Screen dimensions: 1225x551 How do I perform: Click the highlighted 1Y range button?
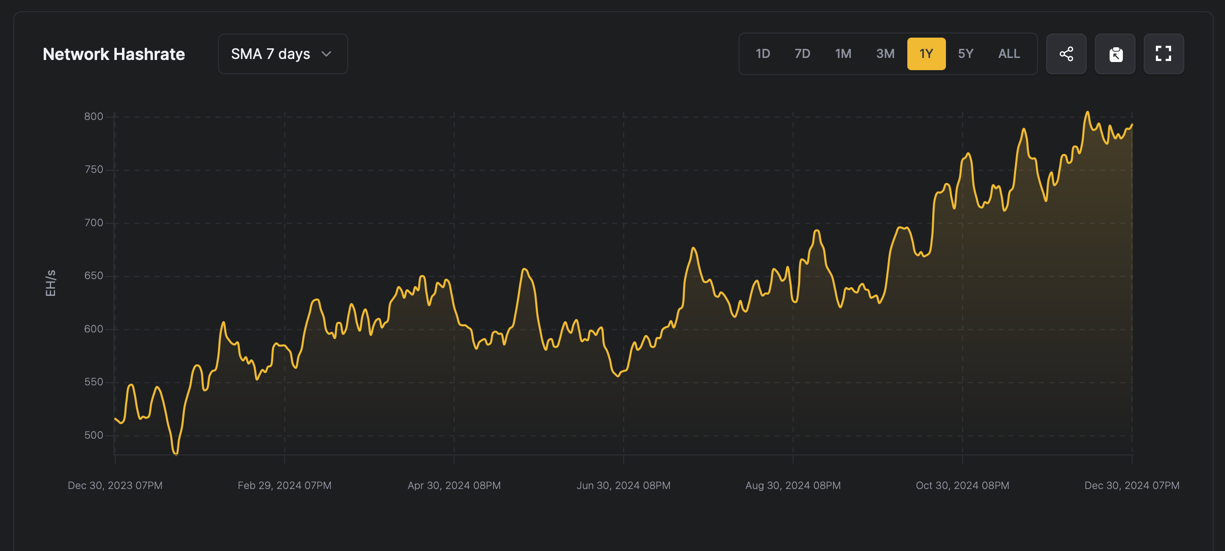point(926,54)
